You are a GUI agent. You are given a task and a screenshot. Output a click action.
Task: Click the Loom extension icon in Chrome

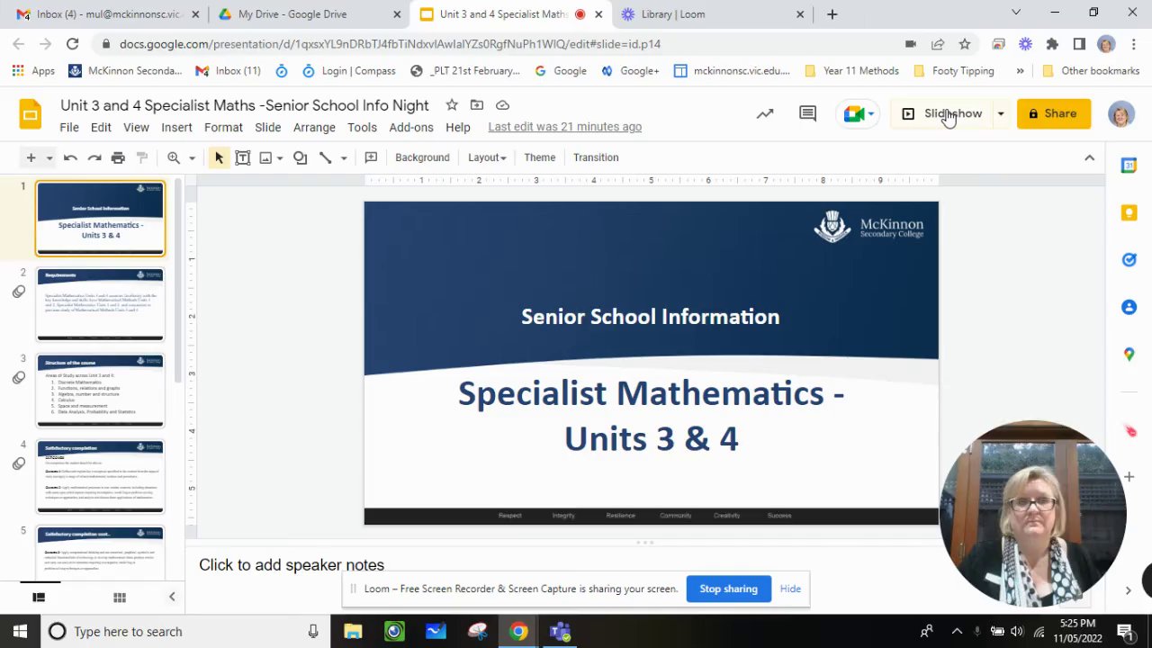[1025, 44]
